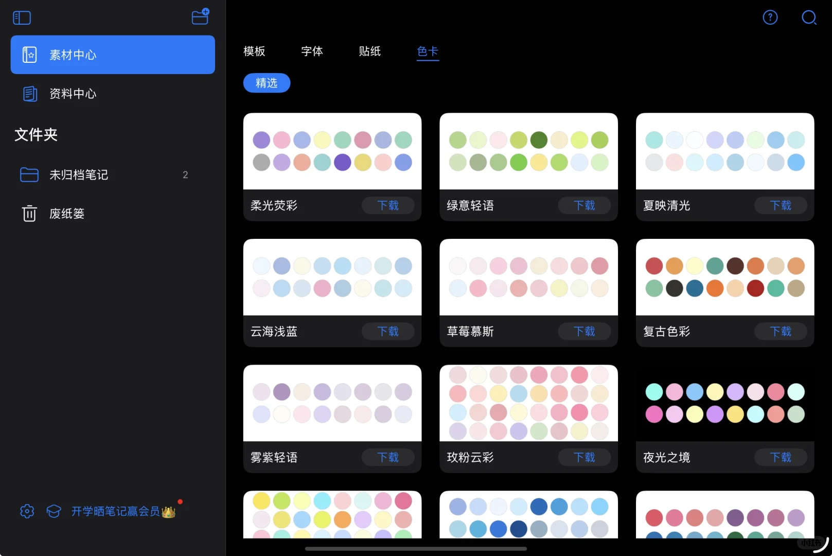Open the 废纸篓 trash
The image size is (832, 556).
click(x=113, y=214)
